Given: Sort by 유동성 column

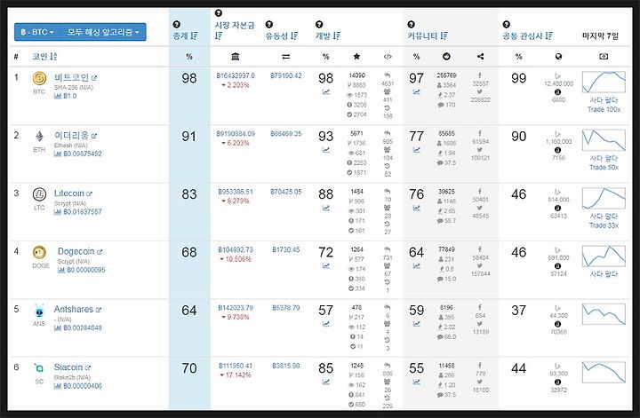Looking at the screenshot, I should [x=282, y=35].
